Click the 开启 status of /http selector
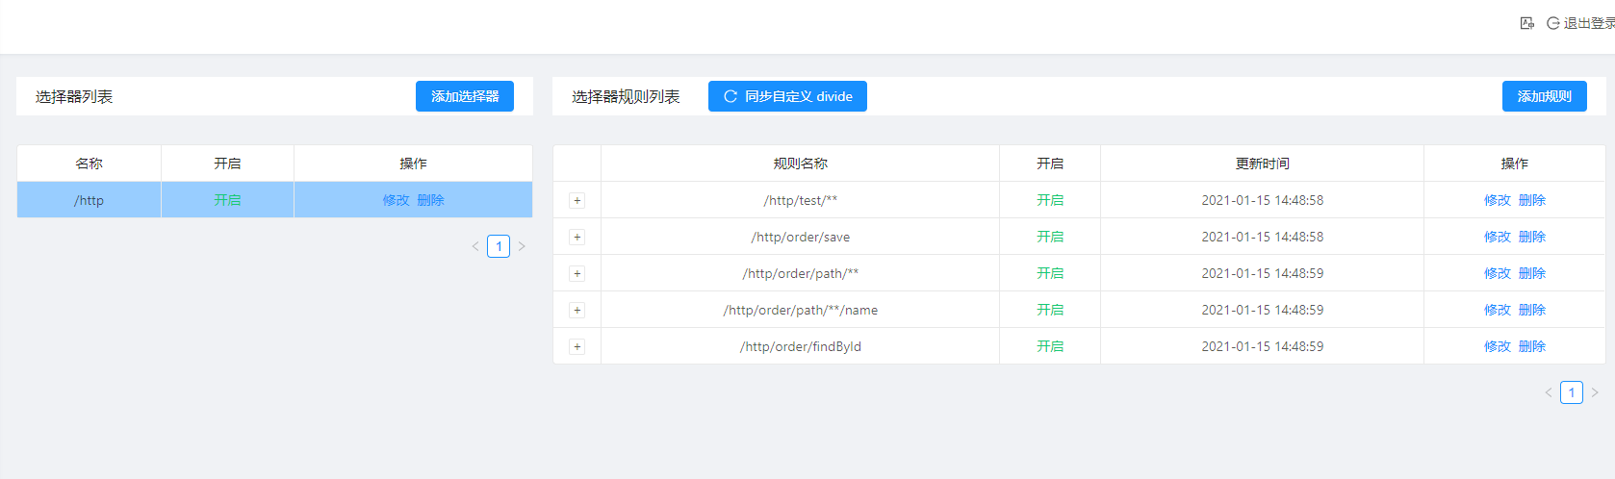The height and width of the screenshot is (479, 1615). pos(227,200)
